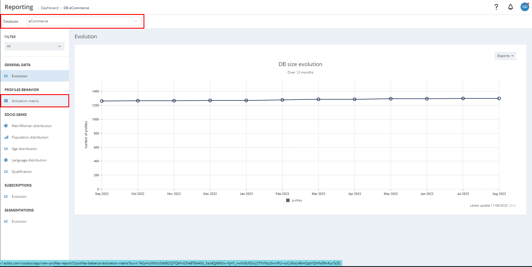Click the Aug 2023 data point
Screen dimensions: 532x267
click(499, 98)
